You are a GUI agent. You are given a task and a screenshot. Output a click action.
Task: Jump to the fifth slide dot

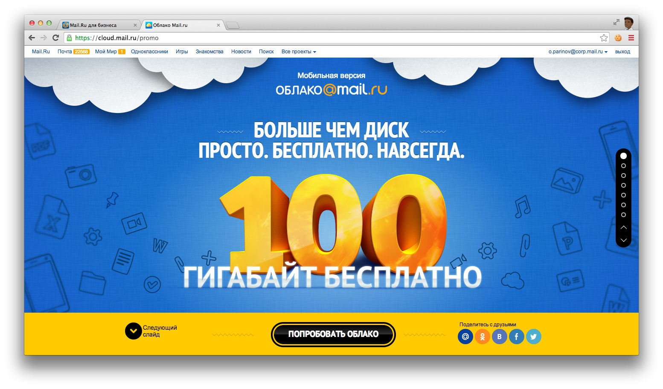coord(623,195)
